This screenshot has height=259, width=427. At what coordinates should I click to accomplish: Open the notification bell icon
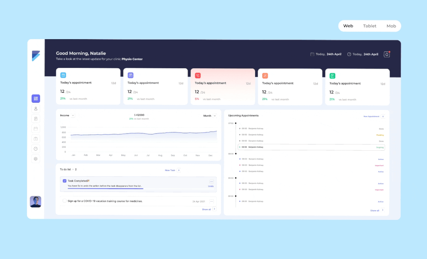pos(387,55)
